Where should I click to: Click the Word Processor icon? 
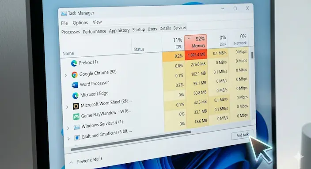[x=75, y=85]
